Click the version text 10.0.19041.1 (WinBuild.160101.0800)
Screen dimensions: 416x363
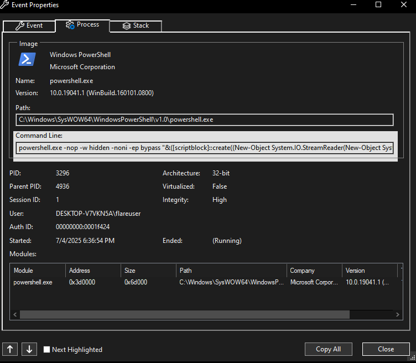coord(102,93)
